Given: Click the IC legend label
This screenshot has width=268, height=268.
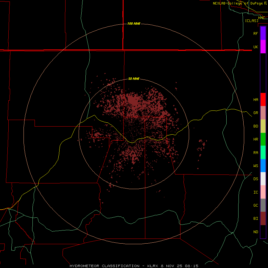Looking at the screenshot, I should click(255, 192).
